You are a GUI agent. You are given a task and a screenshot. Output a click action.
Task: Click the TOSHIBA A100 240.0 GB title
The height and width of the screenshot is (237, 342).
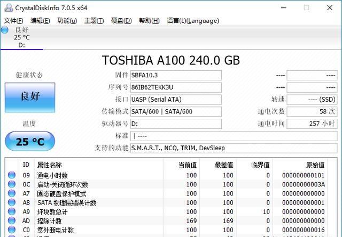tap(171, 60)
